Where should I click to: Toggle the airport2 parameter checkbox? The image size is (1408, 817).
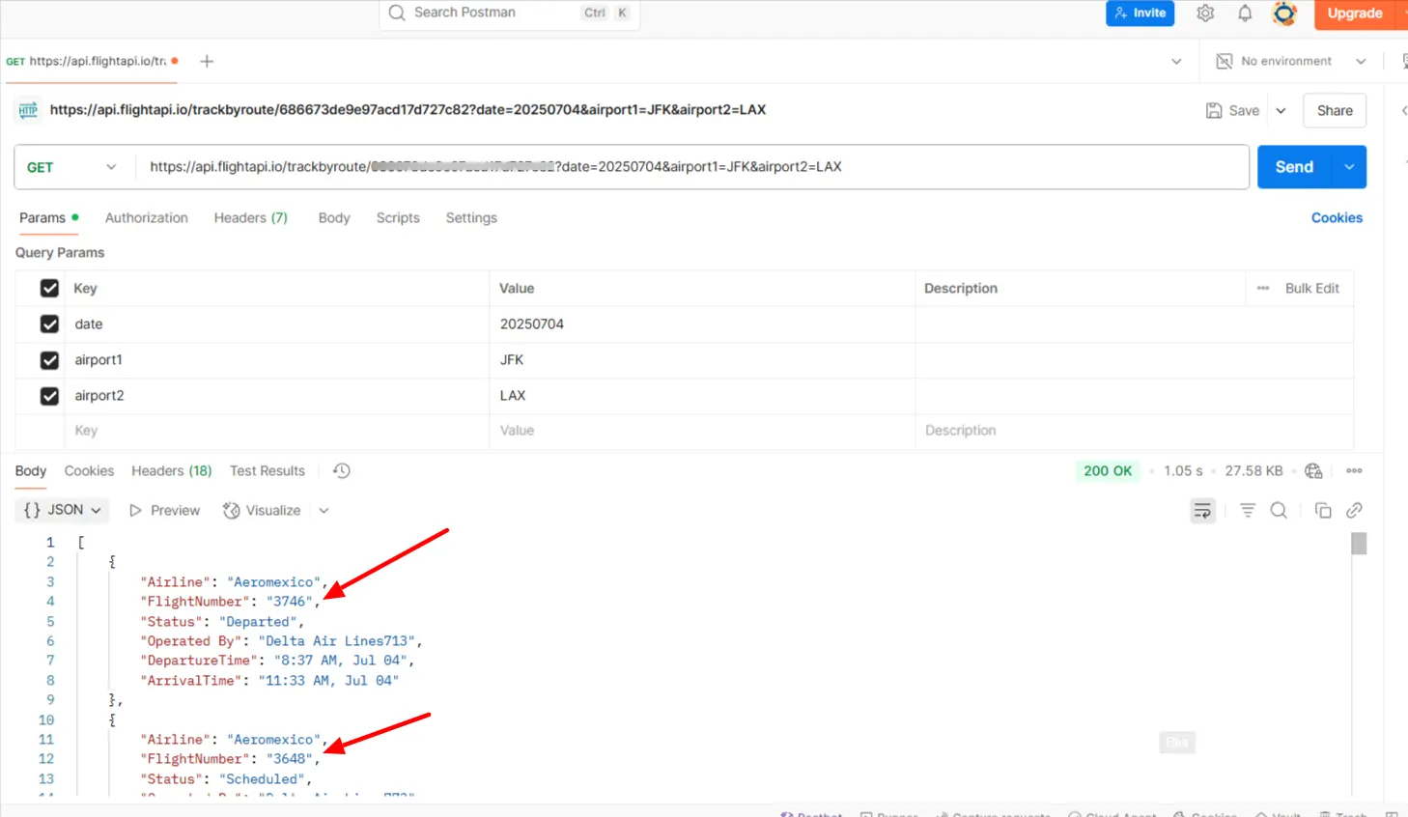tap(49, 396)
